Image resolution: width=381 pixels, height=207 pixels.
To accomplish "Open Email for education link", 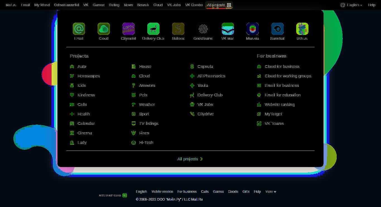I will [x=283, y=95].
